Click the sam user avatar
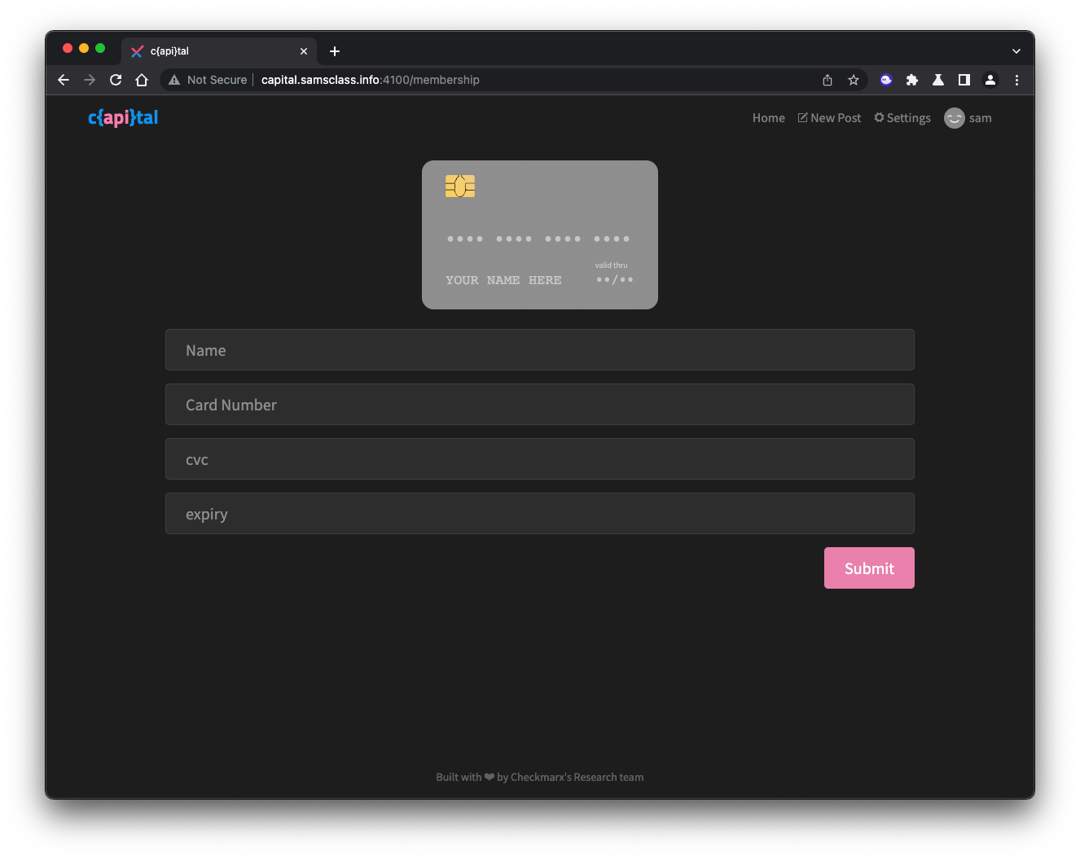 [955, 118]
